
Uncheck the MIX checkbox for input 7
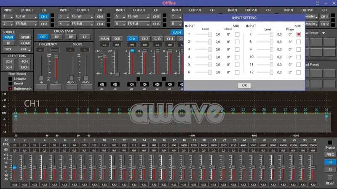(299, 34)
